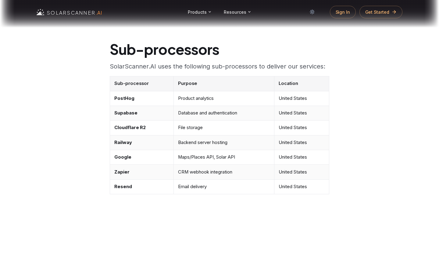This screenshot has height=274, width=439.
Task: Click the SOLARSCANNER.AI wordmark
Action: (x=74, y=13)
